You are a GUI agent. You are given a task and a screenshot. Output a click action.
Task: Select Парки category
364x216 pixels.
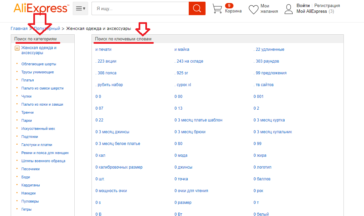[27, 120]
